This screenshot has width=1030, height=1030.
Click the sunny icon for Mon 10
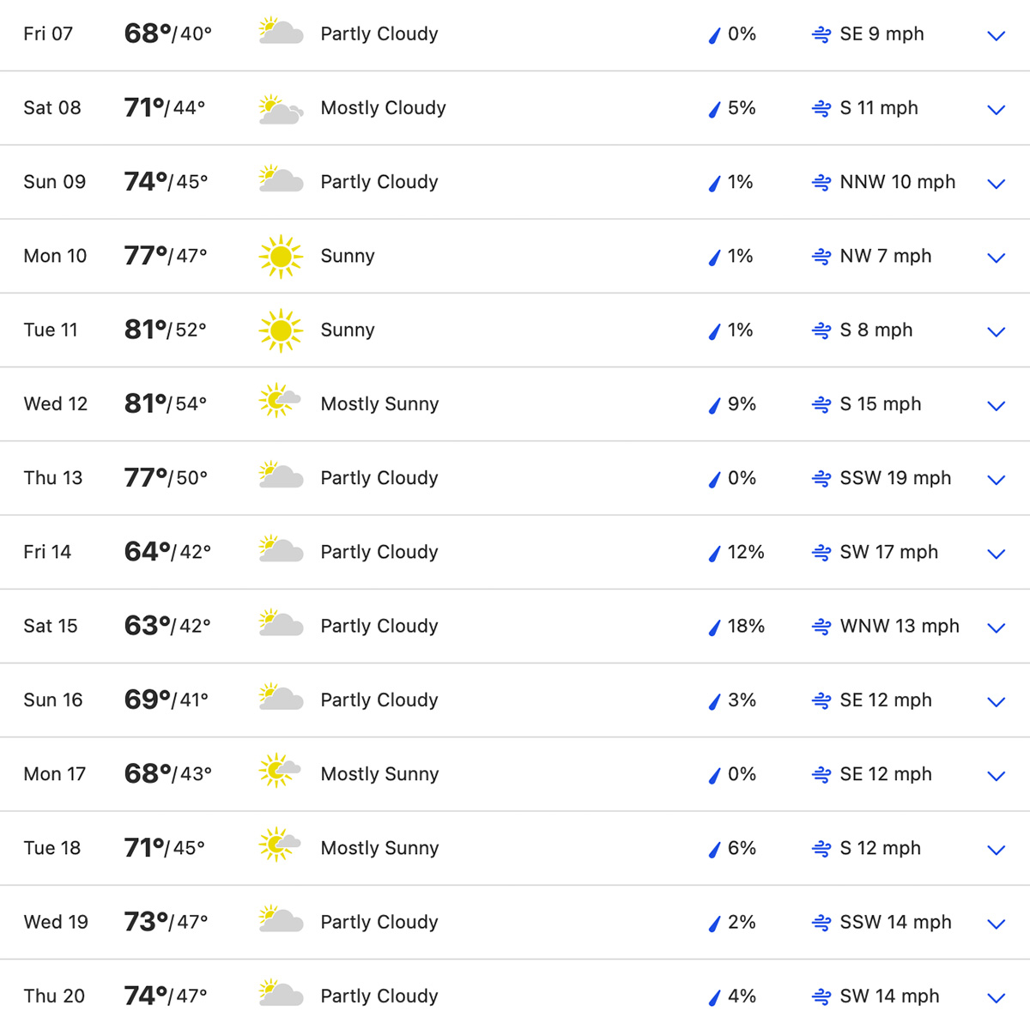(x=281, y=256)
